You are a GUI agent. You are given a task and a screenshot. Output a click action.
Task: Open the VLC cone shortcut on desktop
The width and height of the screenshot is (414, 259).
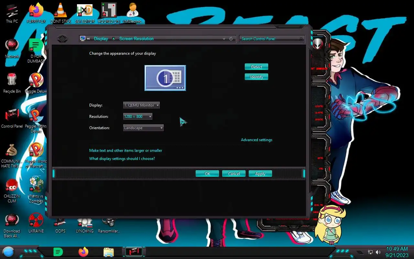60,13
